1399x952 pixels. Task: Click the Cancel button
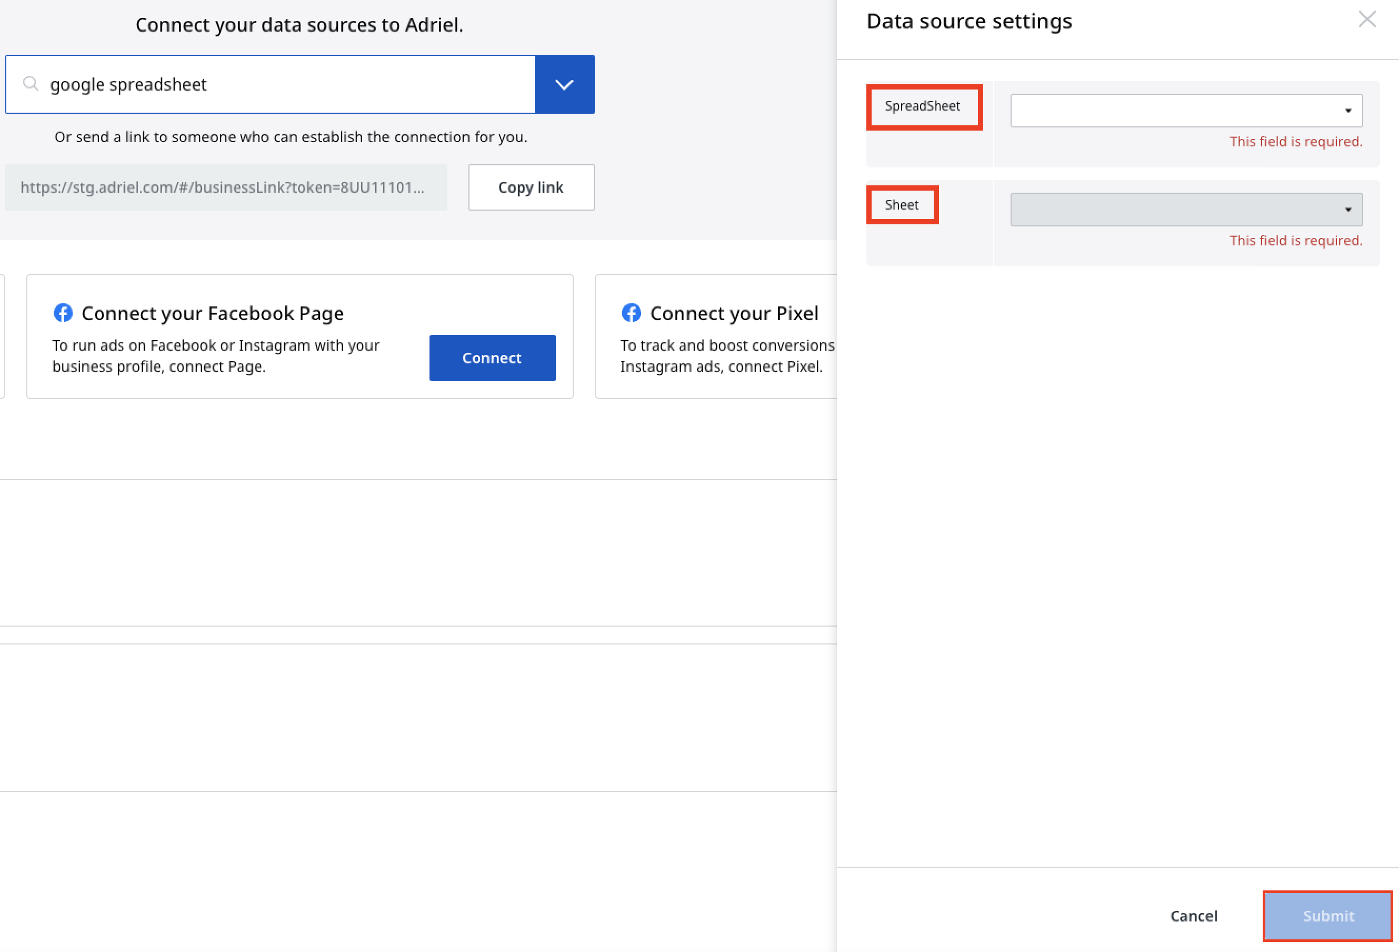point(1193,916)
